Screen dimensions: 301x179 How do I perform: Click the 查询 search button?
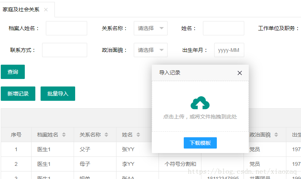13,72
